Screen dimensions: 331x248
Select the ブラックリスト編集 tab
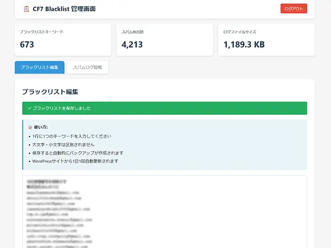coord(39,67)
